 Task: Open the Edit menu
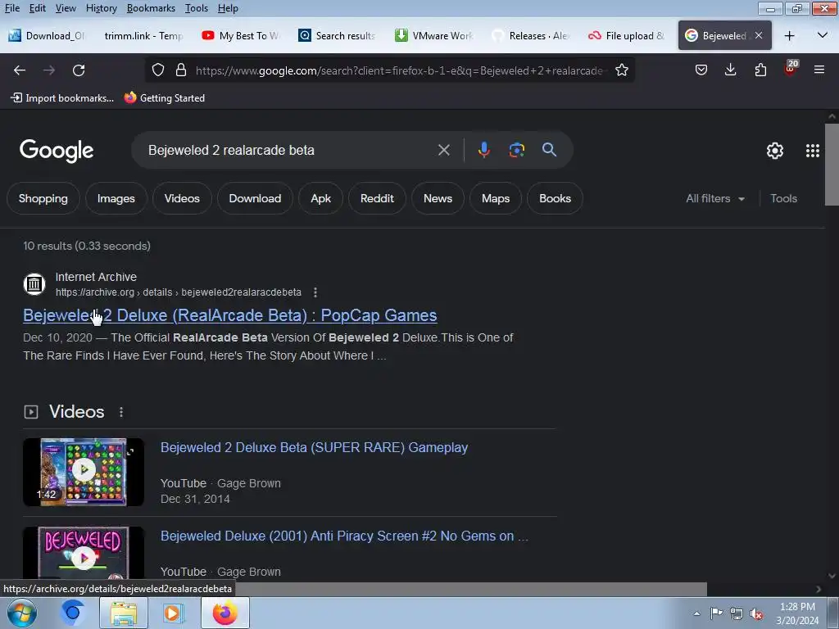tap(38, 8)
